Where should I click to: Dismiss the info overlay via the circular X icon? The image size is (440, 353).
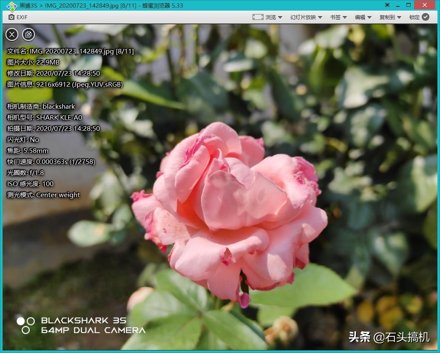11,34
